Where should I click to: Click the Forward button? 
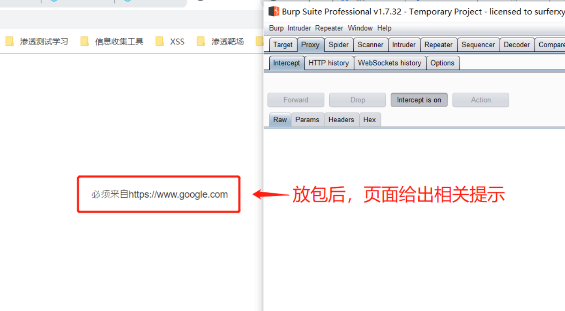[296, 100]
